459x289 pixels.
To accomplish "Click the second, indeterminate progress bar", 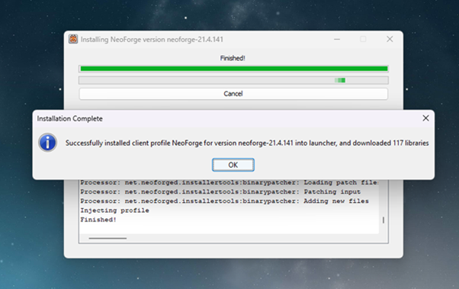I will (x=233, y=80).
